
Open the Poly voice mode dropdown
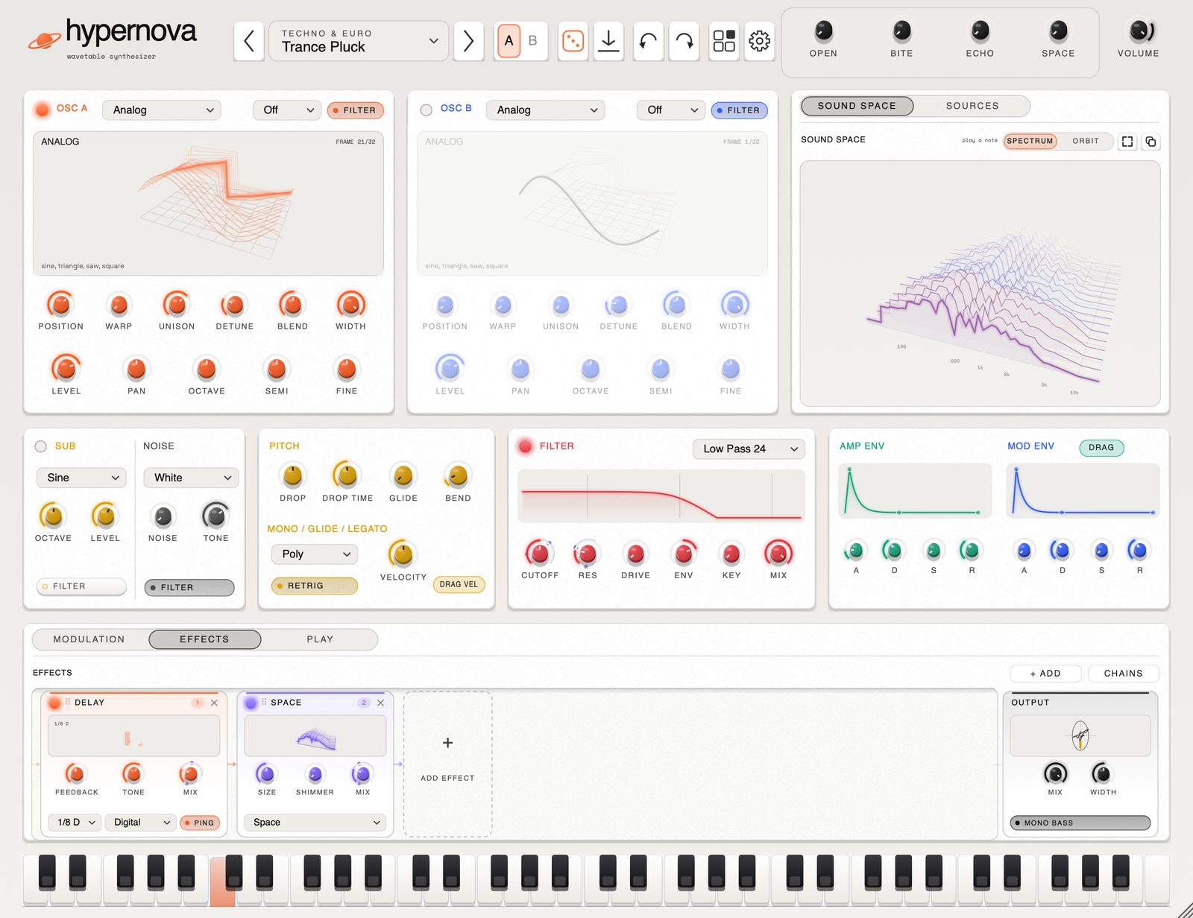tap(315, 554)
